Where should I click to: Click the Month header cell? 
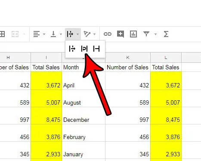click(x=83, y=67)
